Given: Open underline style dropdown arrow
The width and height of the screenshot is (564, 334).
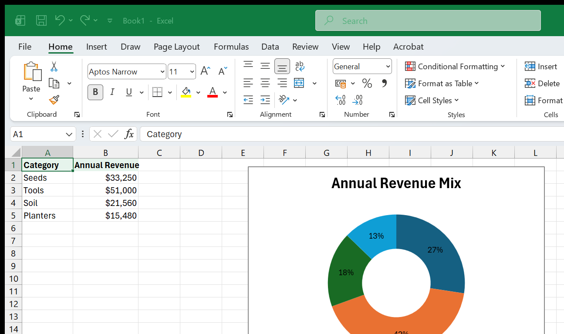Looking at the screenshot, I should (x=142, y=92).
